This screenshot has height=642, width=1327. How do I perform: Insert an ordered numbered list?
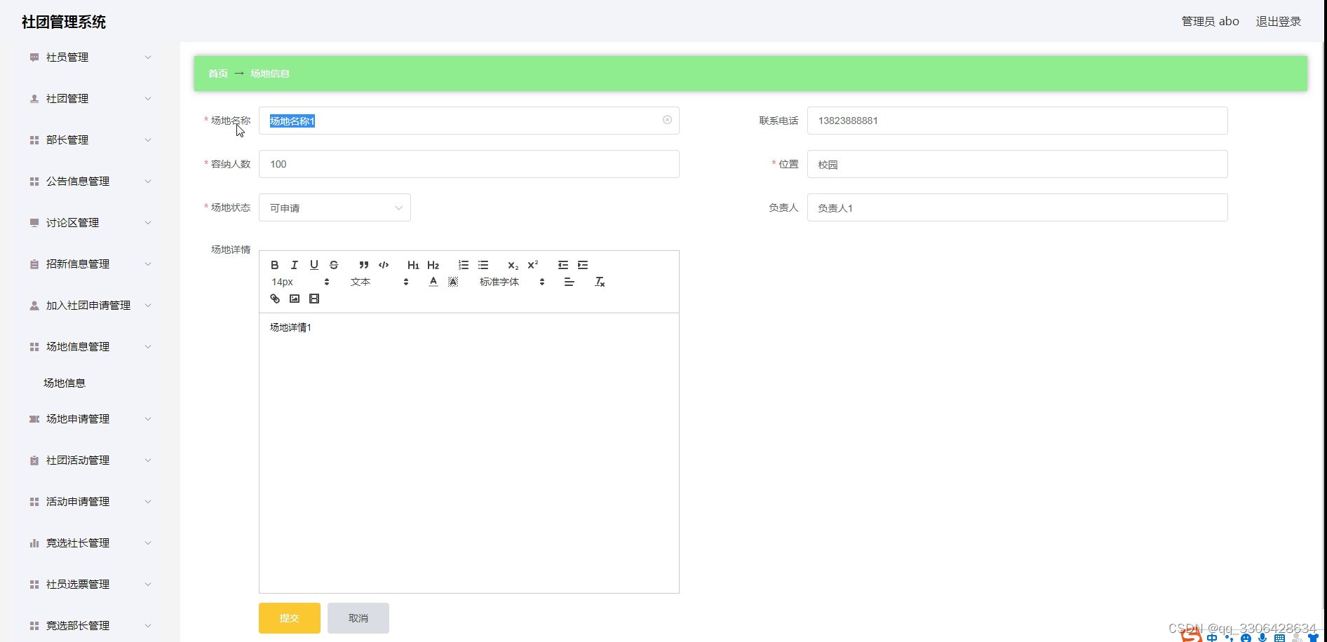464,265
